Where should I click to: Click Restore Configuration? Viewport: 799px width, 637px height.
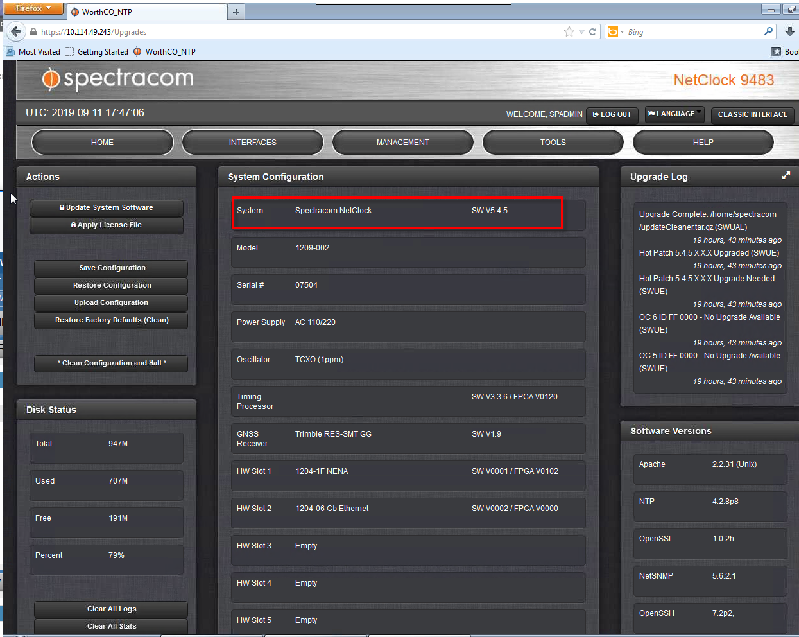coord(111,285)
